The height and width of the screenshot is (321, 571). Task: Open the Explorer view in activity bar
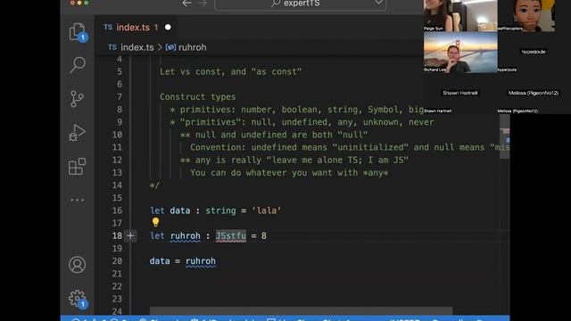[77, 32]
